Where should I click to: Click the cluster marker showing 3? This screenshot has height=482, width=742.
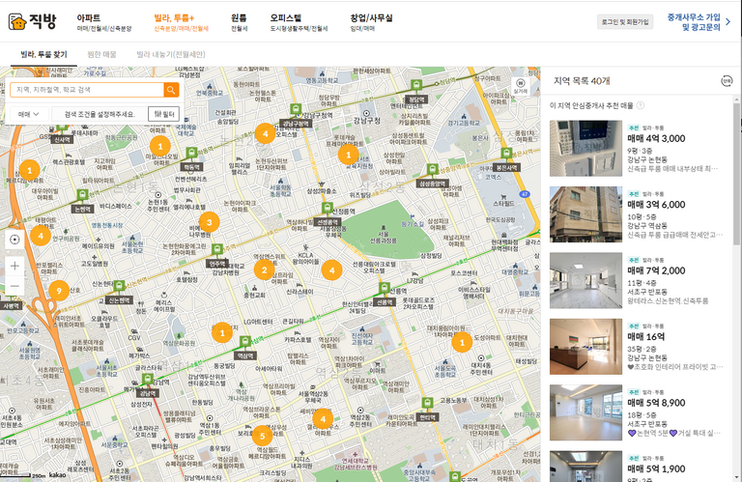pos(209,222)
